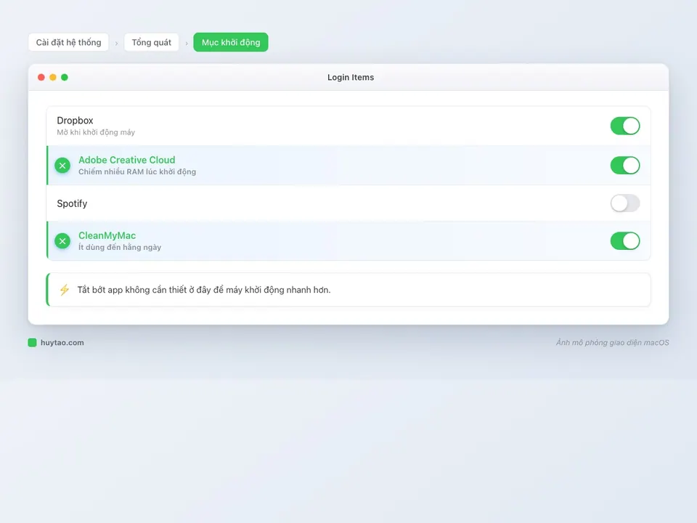
Task: Click the tip text about Tắt bớt app
Action: (204, 290)
